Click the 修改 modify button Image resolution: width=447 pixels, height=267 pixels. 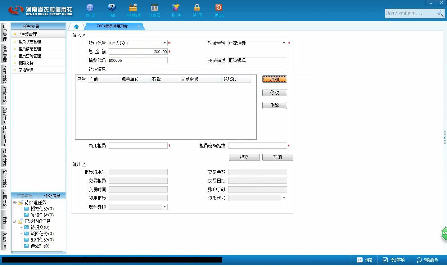(x=275, y=93)
